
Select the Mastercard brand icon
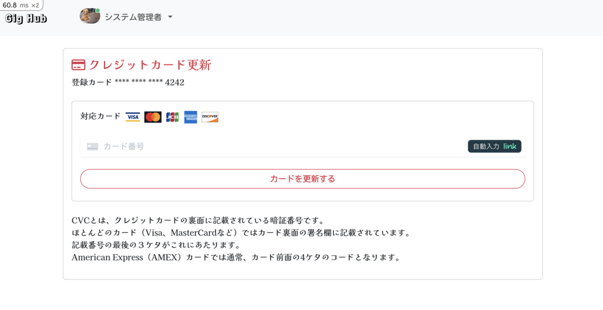coord(152,117)
